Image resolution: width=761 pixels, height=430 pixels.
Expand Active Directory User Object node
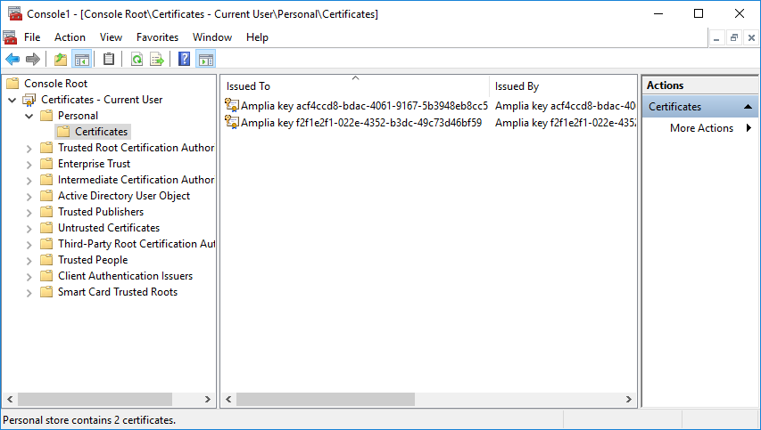coord(29,196)
